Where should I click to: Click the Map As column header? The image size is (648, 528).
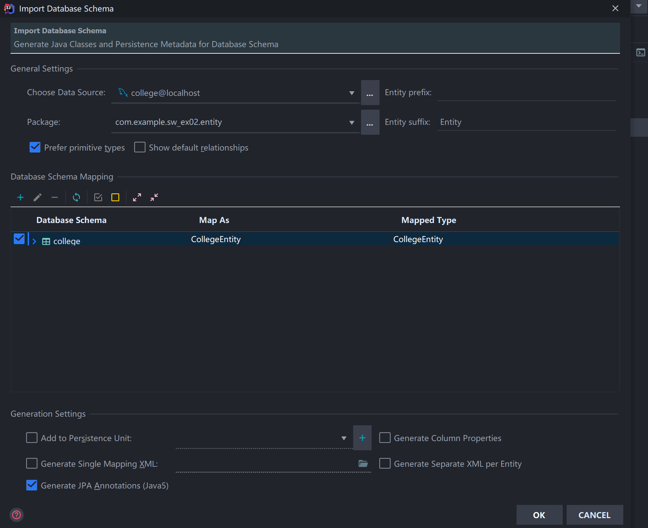[x=214, y=220]
